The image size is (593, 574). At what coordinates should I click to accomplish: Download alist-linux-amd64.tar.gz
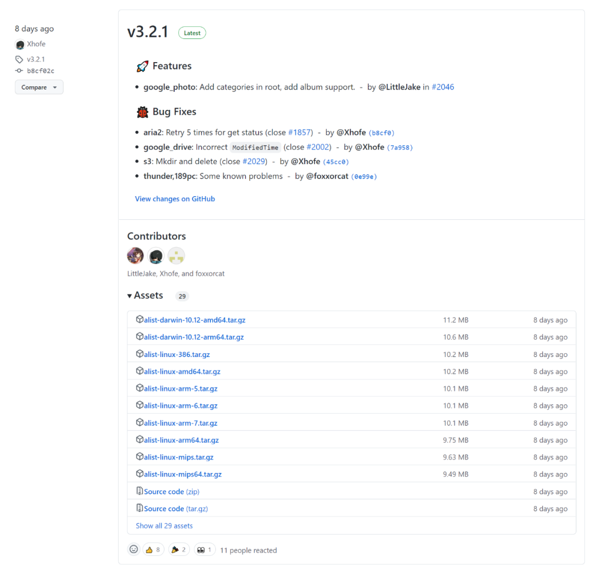(182, 371)
